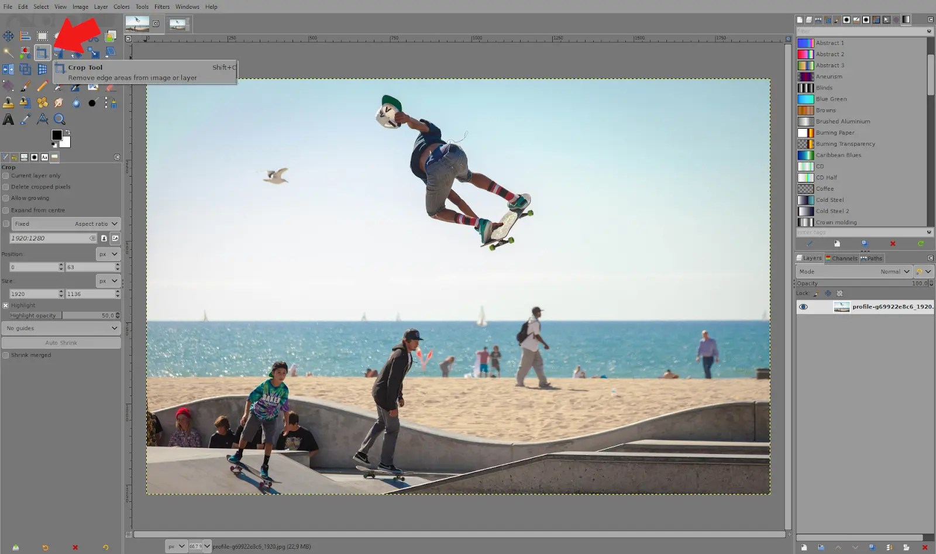Select the Move tool
Screen dimensions: 936x554
coord(8,36)
